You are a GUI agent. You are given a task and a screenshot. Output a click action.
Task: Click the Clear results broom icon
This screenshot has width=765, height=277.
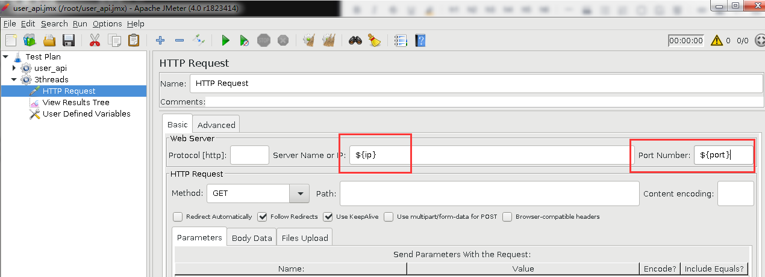click(x=309, y=40)
